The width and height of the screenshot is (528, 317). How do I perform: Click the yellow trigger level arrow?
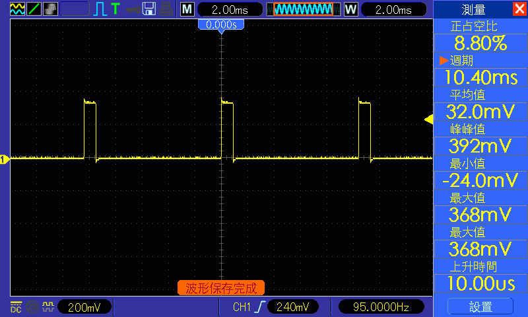428,120
